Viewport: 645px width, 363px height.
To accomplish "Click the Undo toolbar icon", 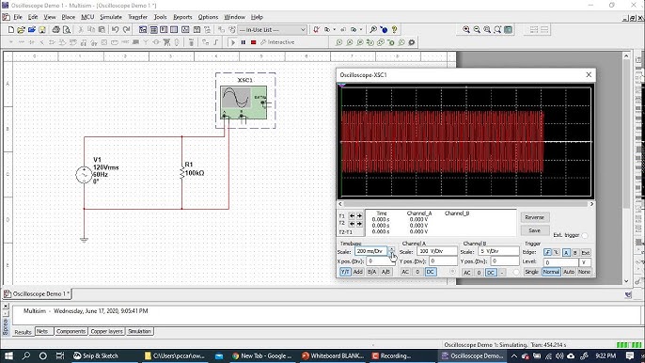I will click(115, 30).
